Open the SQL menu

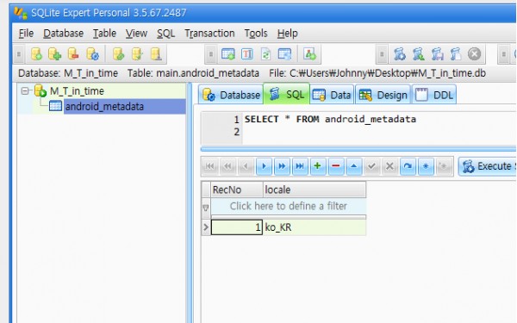pyautogui.click(x=165, y=34)
